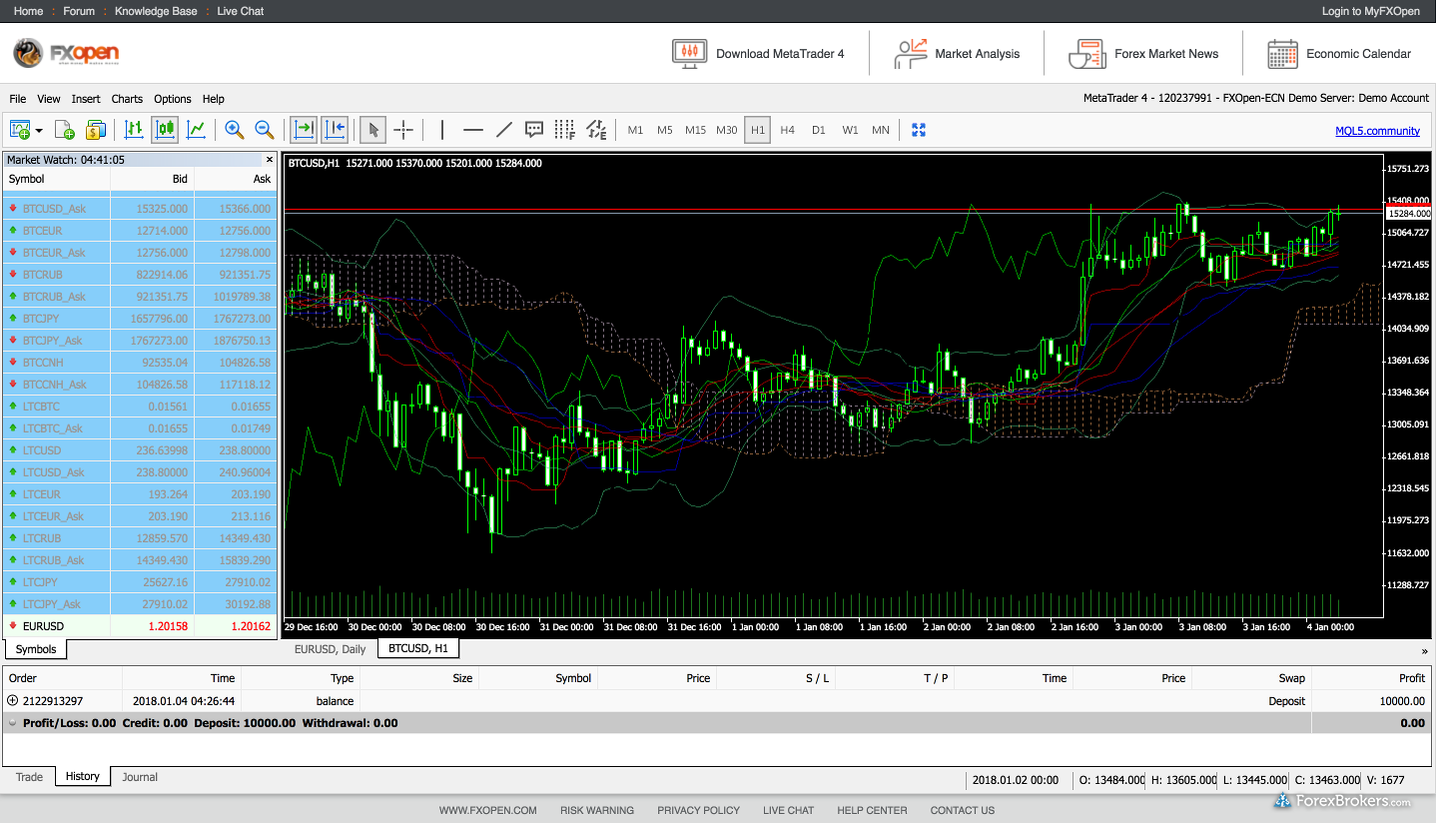Close the Market Watch panel

(269, 160)
